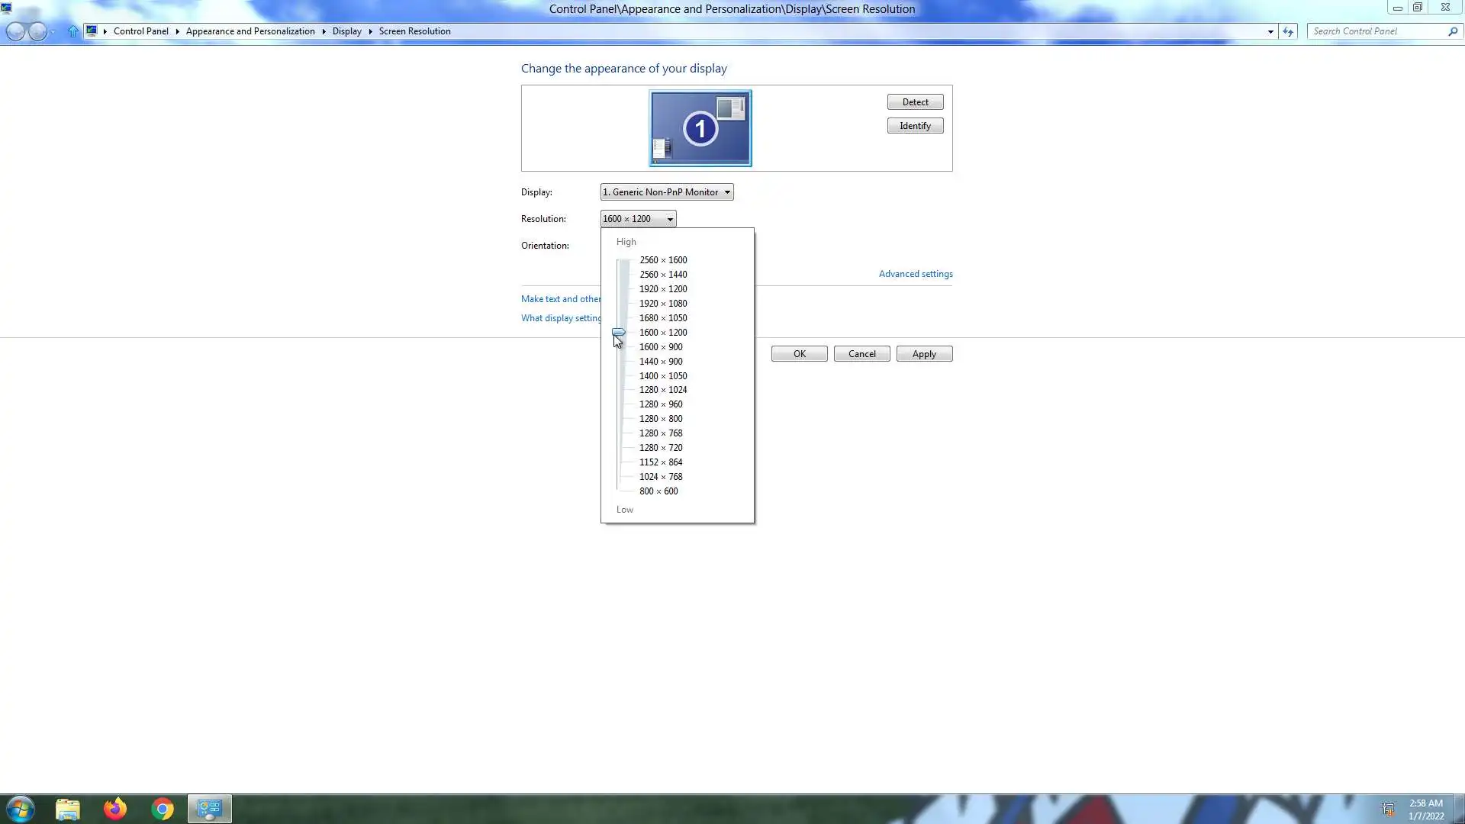Click the search magnifier icon
Viewport: 1465px width, 824px height.
[1452, 31]
